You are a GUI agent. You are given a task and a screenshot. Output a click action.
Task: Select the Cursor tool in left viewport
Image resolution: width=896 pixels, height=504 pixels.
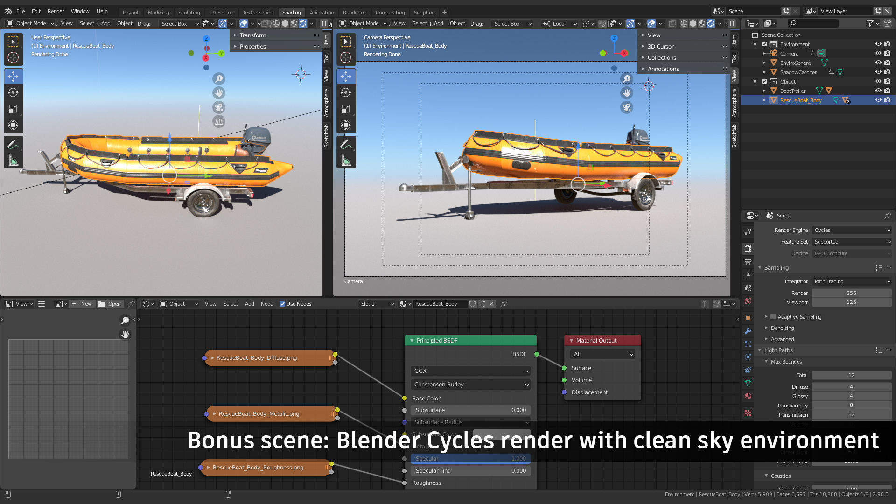pyautogui.click(x=13, y=57)
